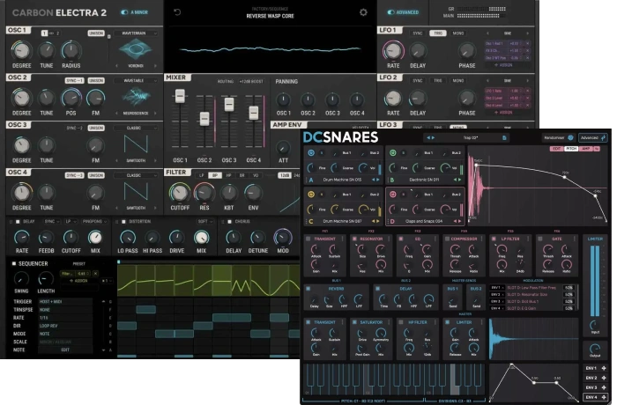Load next sample for slot B
The image size is (617, 405).
[459, 180]
